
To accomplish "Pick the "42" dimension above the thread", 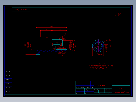I will coord(65,34).
